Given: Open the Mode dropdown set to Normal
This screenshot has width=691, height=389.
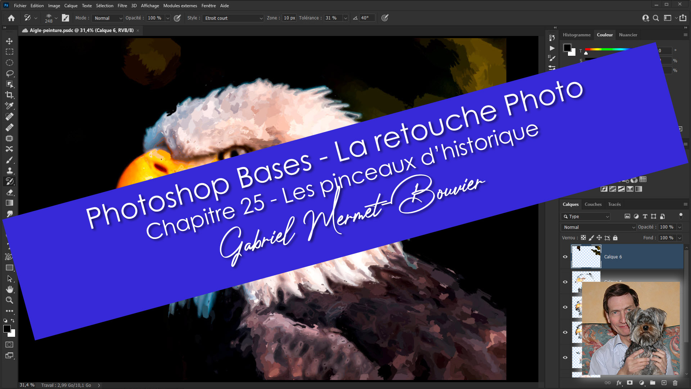Looking at the screenshot, I should (108, 18).
